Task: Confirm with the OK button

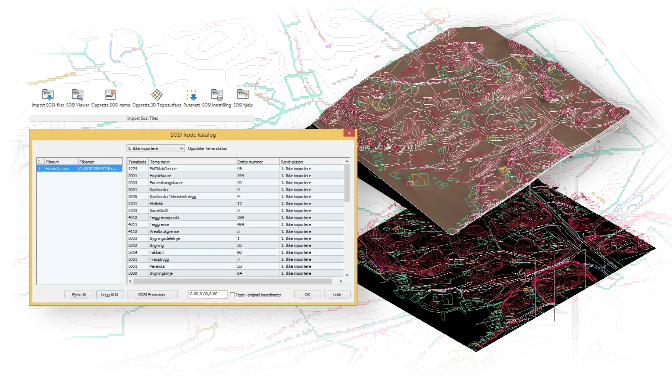Action: [x=307, y=294]
